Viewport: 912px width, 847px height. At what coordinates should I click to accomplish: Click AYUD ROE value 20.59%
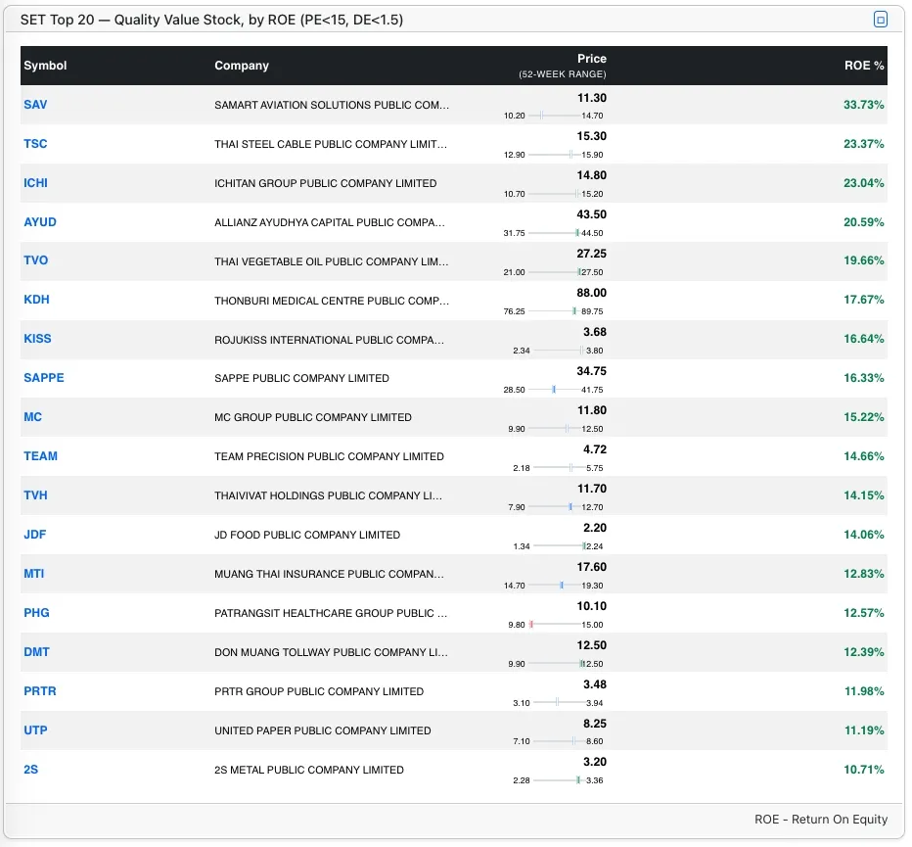tap(864, 222)
